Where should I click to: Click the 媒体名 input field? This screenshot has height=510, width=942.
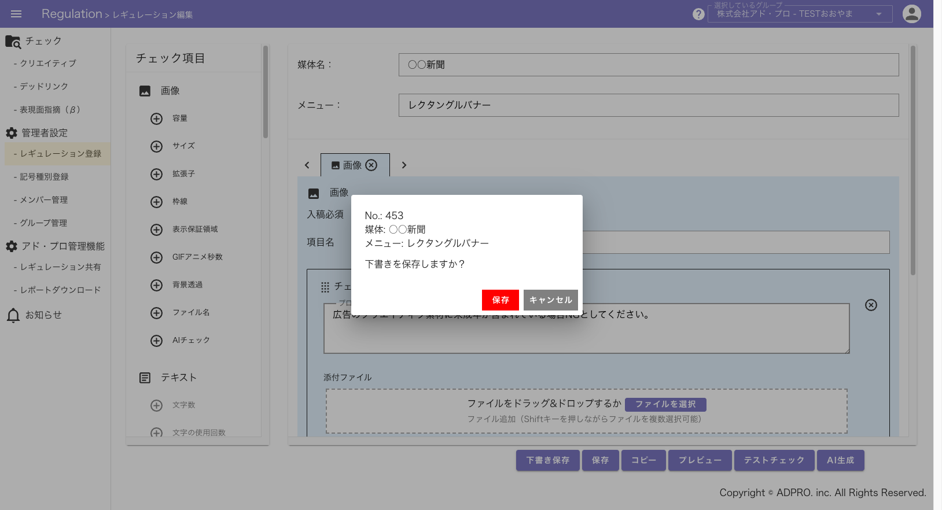click(648, 65)
